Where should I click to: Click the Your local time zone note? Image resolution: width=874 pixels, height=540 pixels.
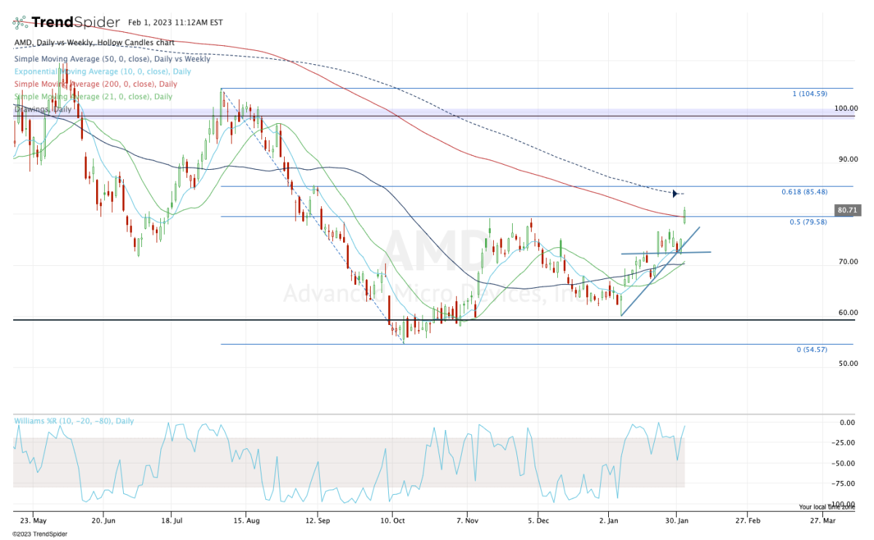tap(827, 506)
